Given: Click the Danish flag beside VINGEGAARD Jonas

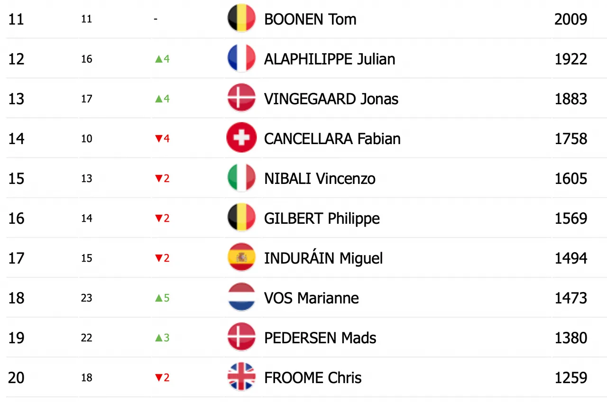Looking at the screenshot, I should click(242, 98).
